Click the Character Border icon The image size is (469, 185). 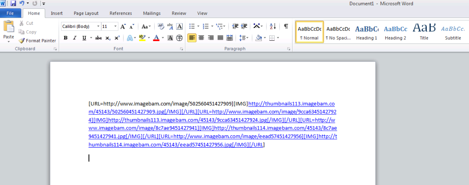click(179, 26)
